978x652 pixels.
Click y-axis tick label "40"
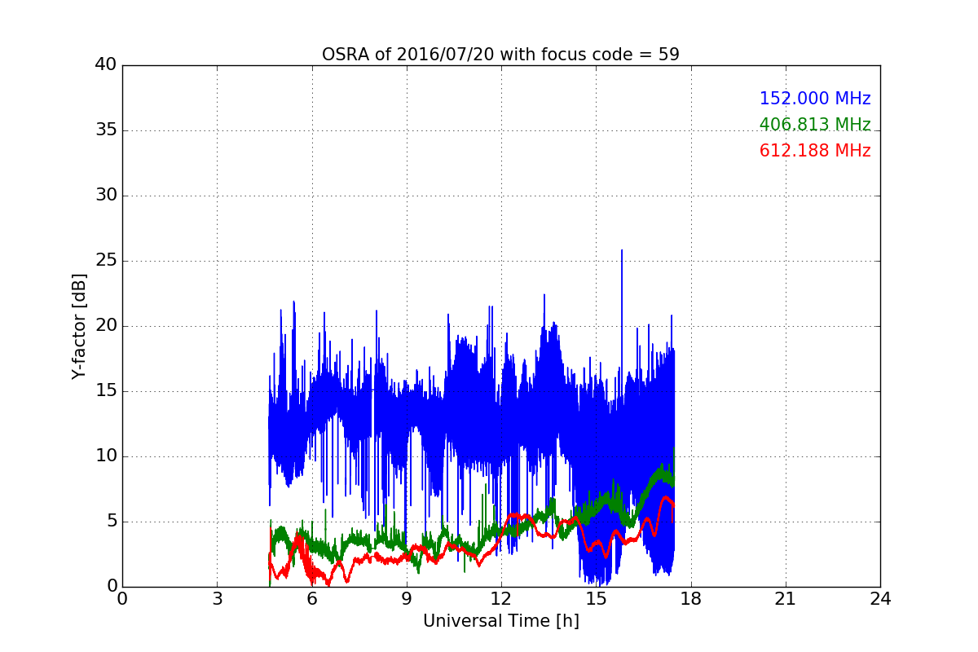pos(106,65)
